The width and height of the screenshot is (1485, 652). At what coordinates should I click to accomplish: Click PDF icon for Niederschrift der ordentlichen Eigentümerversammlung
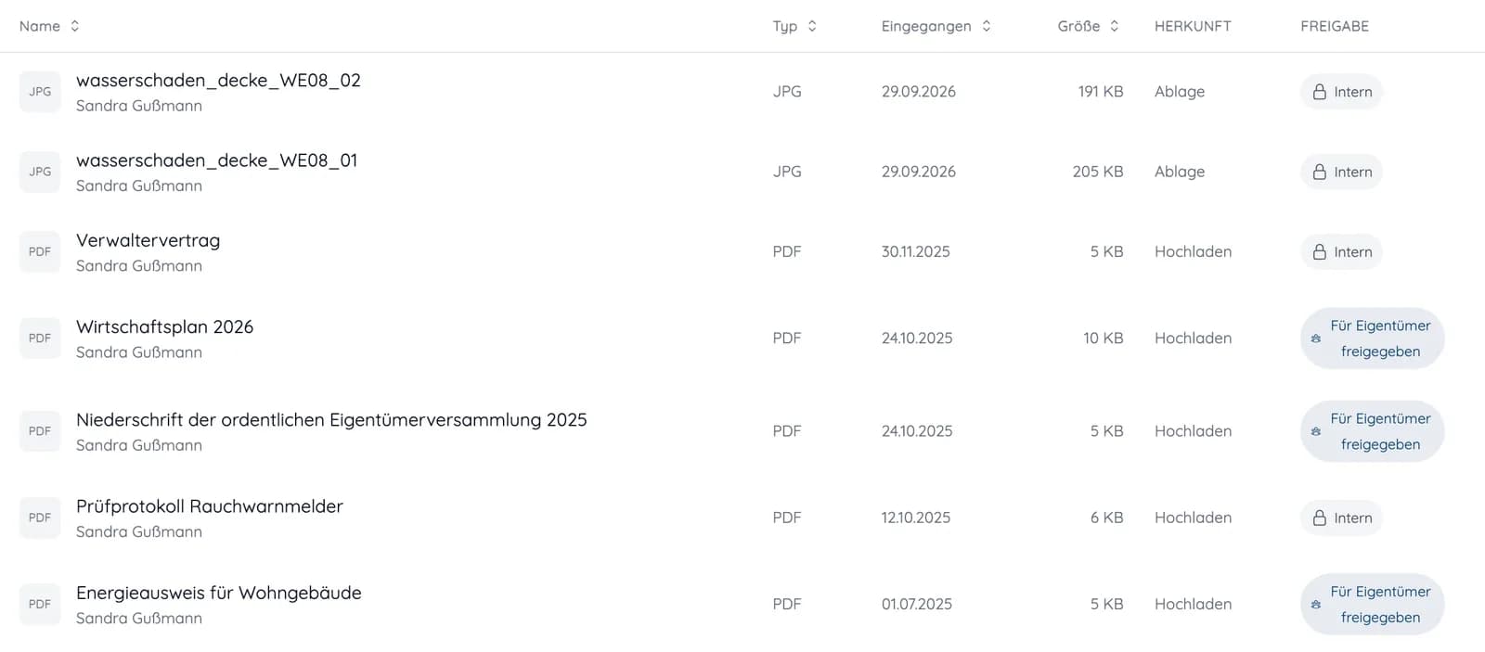point(40,431)
